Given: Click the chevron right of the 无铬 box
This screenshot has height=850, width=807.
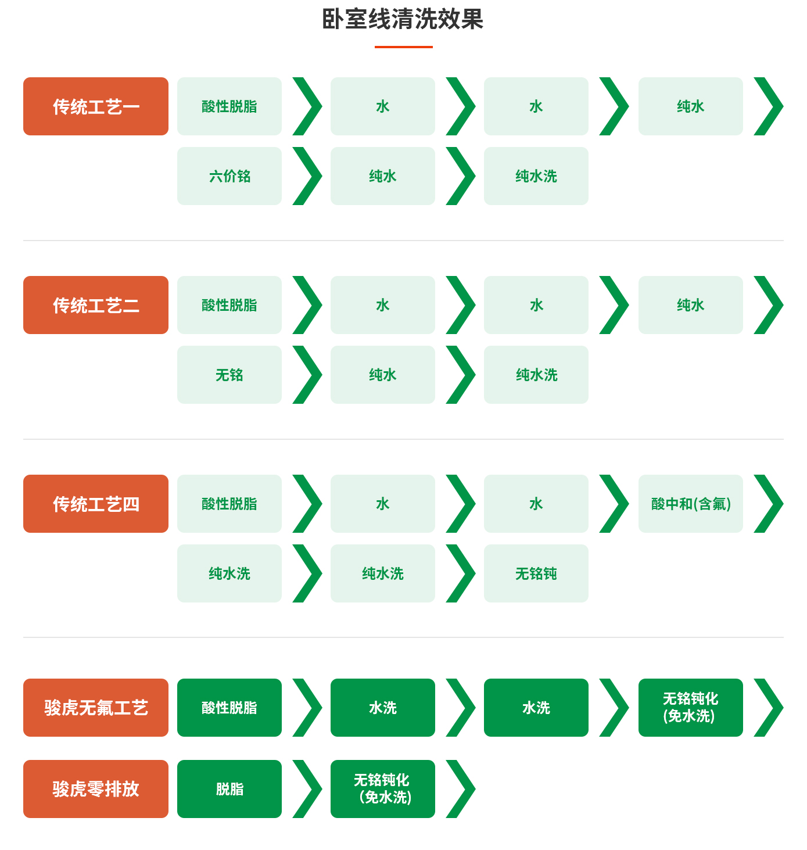Looking at the screenshot, I should [x=308, y=375].
